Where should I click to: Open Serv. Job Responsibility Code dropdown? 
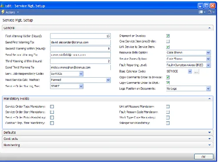(x=81, y=74)
